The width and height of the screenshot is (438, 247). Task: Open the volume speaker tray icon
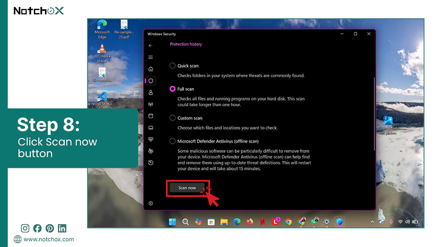coord(408,222)
